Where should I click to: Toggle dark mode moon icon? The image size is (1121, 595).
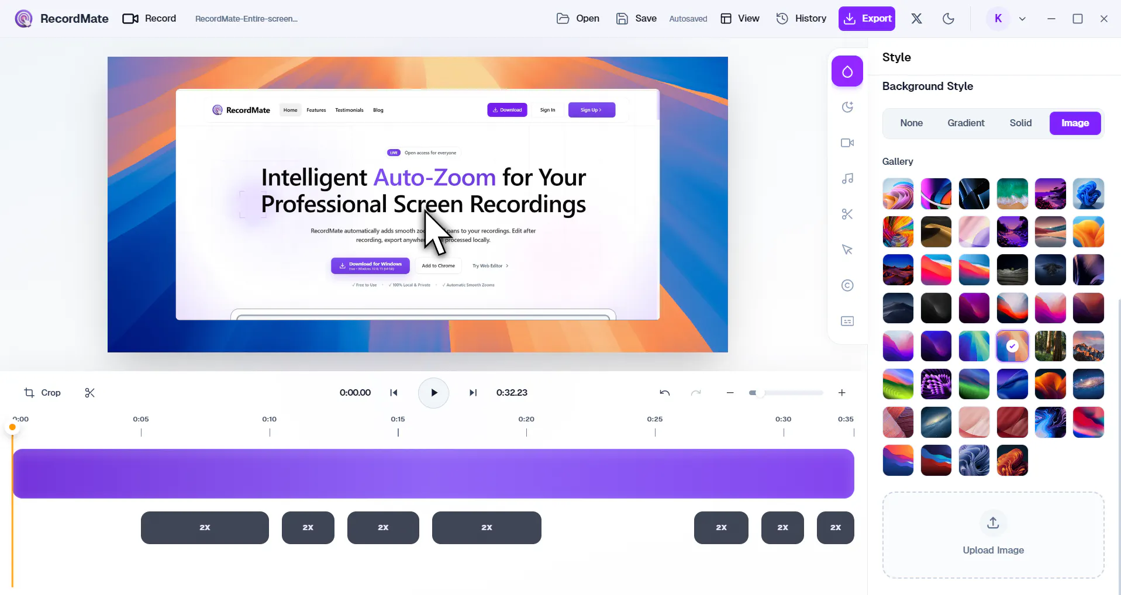pos(948,19)
